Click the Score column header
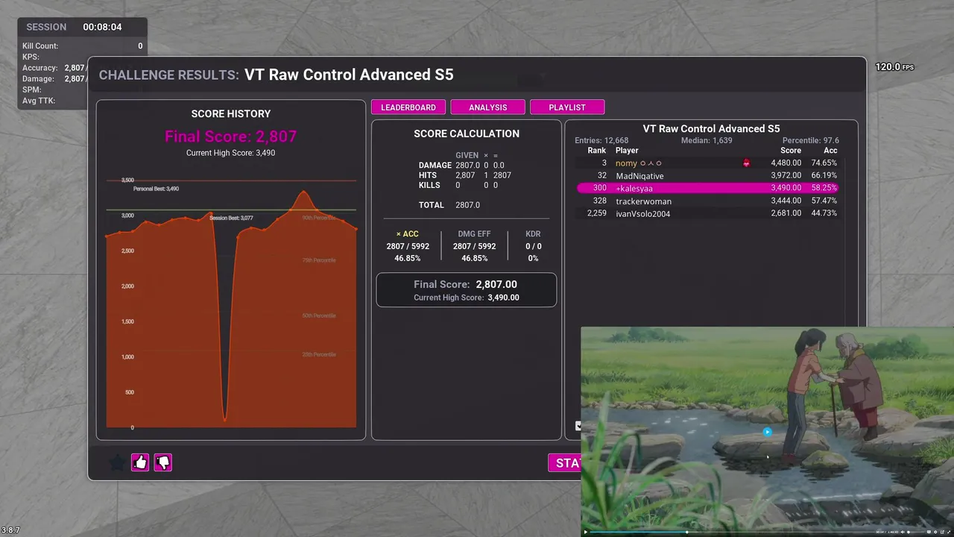The image size is (954, 537). point(791,151)
